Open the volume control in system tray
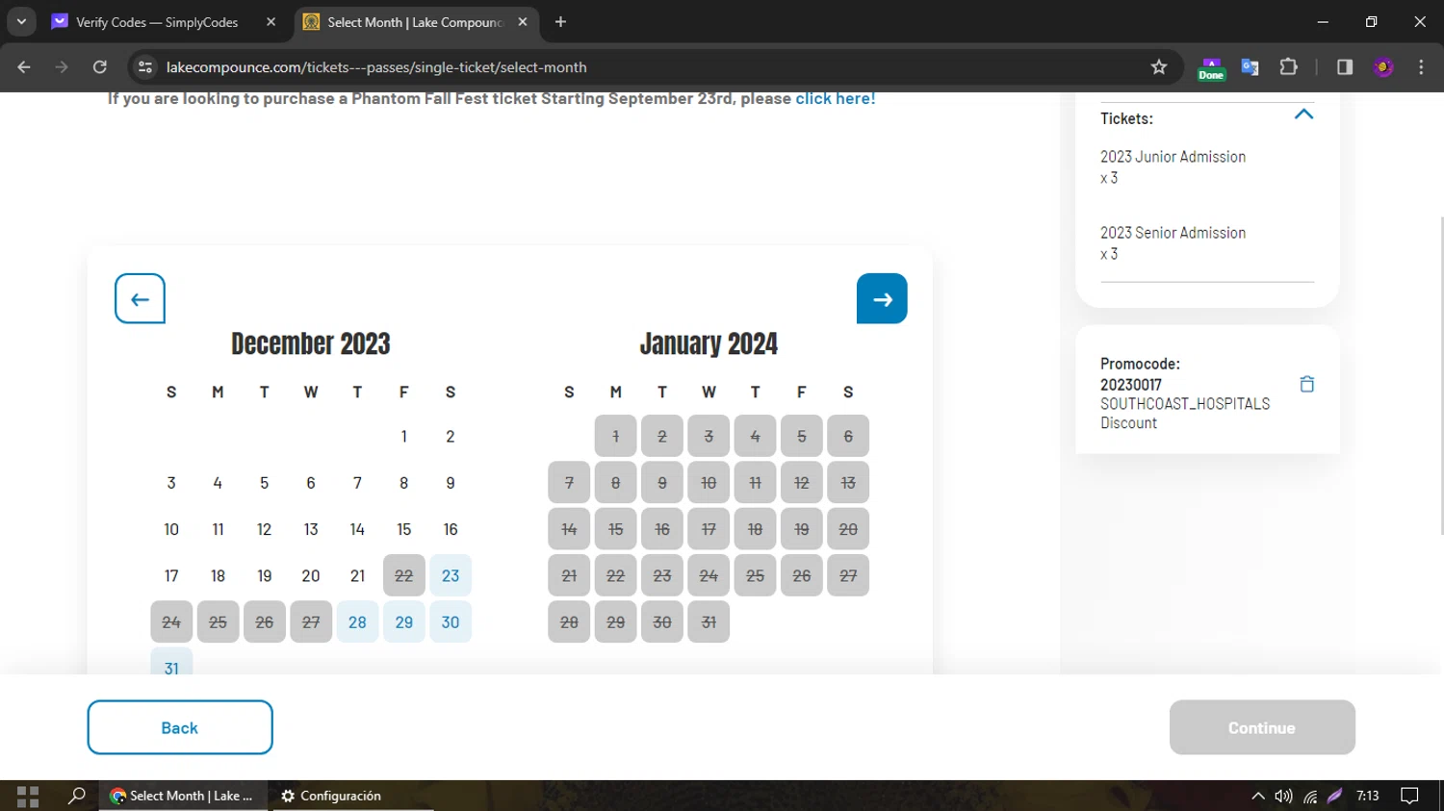 click(1283, 796)
